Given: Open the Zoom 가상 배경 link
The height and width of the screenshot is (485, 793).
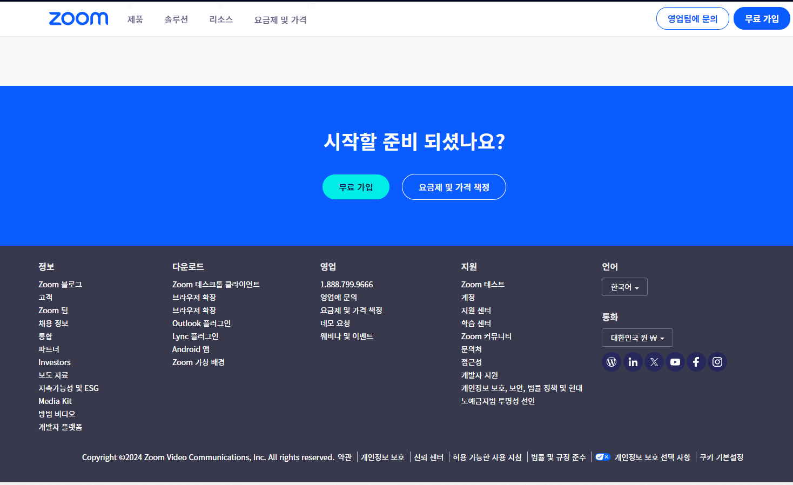Looking at the screenshot, I should [198, 362].
